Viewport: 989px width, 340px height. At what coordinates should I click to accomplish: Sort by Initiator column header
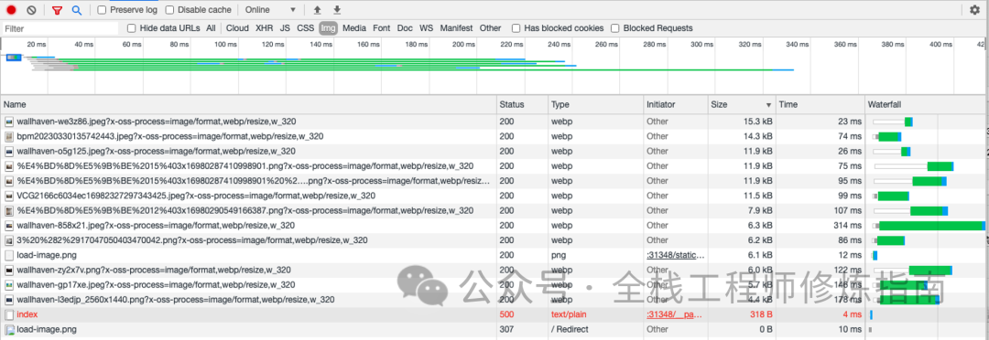[x=676, y=104]
